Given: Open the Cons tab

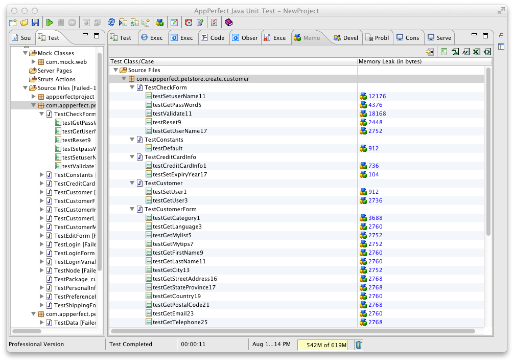Looking at the screenshot, I should pyautogui.click(x=408, y=38).
